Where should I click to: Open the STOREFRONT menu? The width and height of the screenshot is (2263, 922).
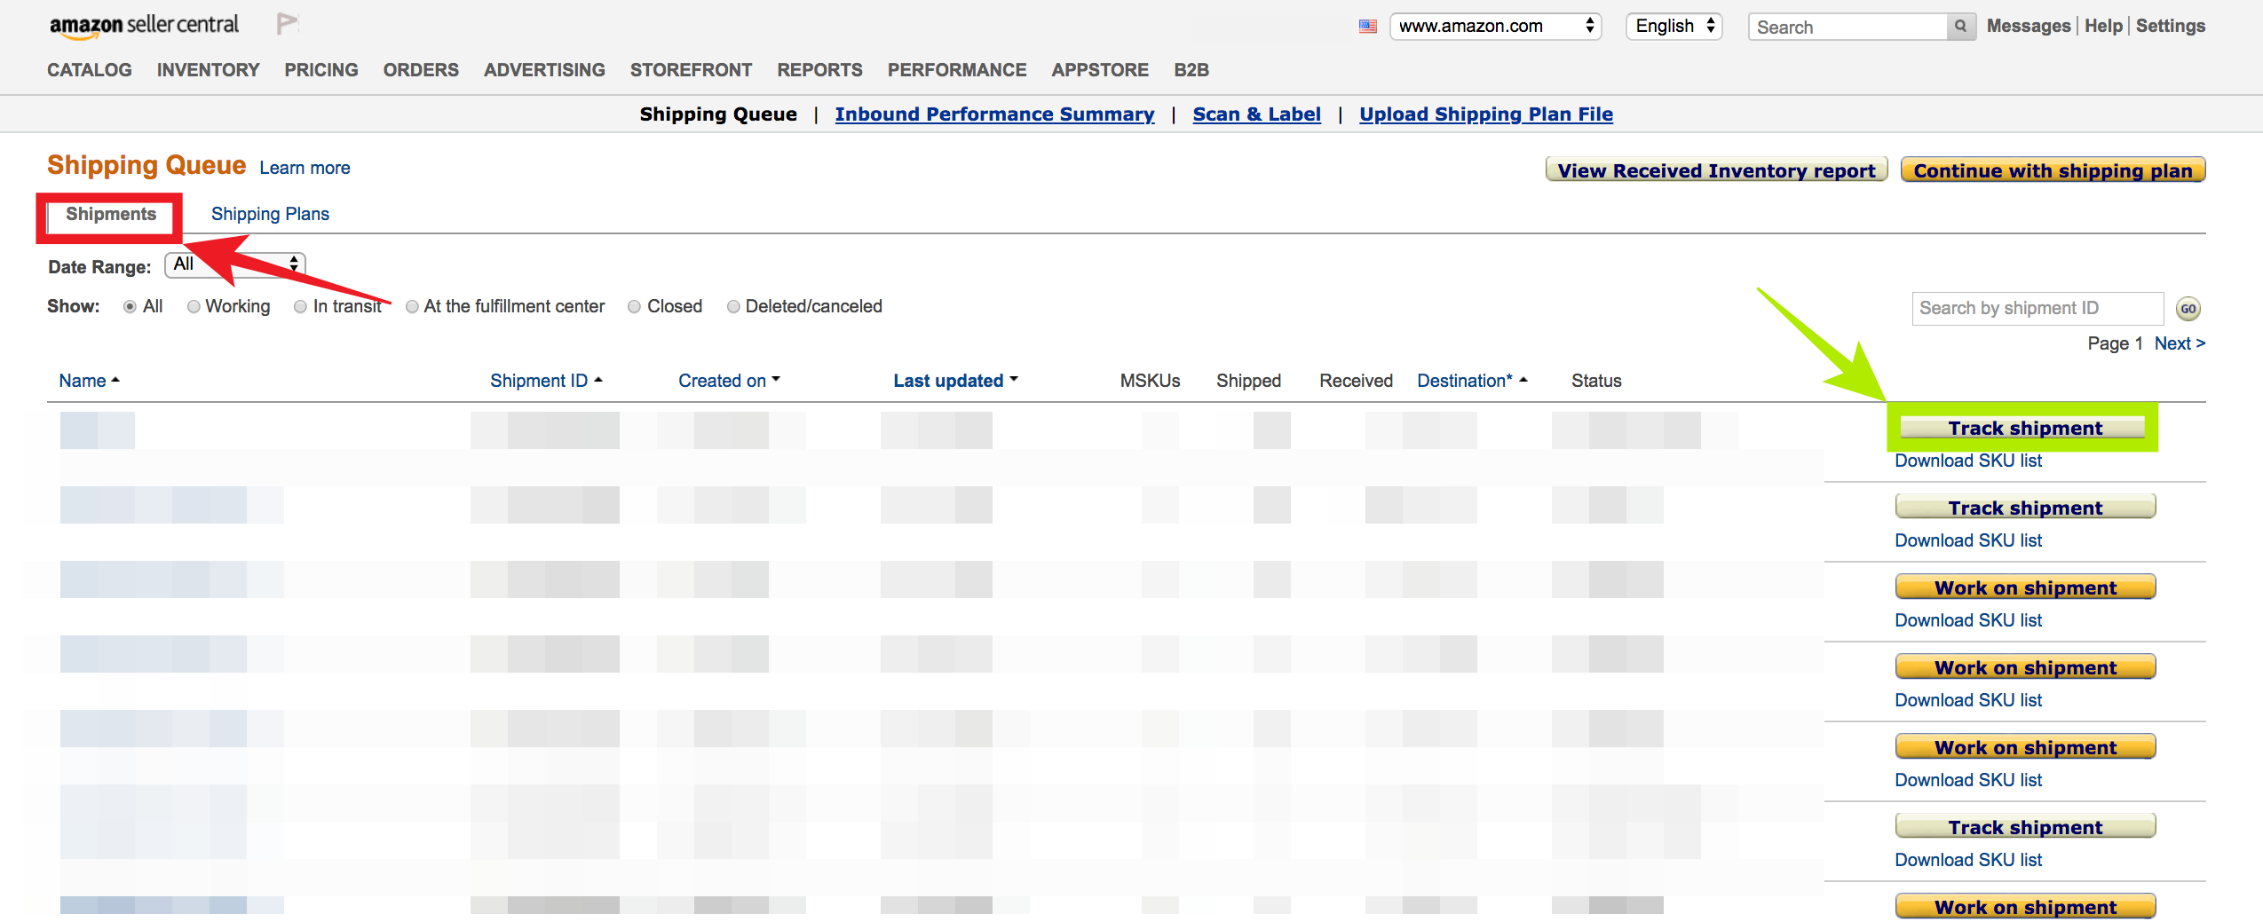692,70
